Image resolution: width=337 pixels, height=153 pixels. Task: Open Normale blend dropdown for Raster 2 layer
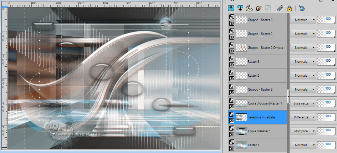303,75
